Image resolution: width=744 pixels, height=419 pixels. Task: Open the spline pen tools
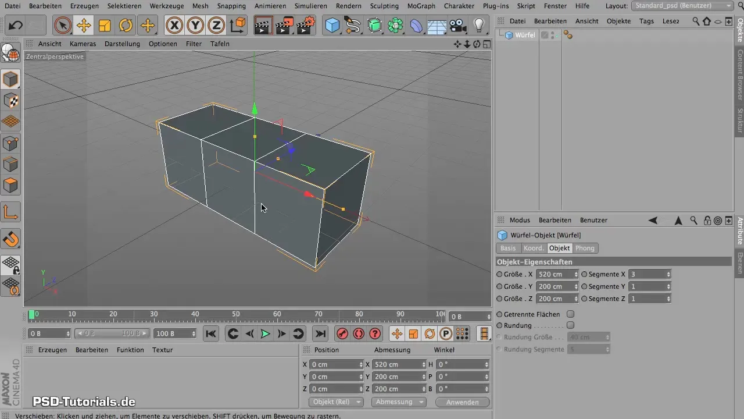tap(353, 26)
